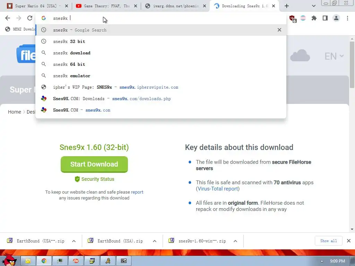Image resolution: width=355 pixels, height=266 pixels.
Task: Go to the Home breadcrumb
Action: click(15, 112)
